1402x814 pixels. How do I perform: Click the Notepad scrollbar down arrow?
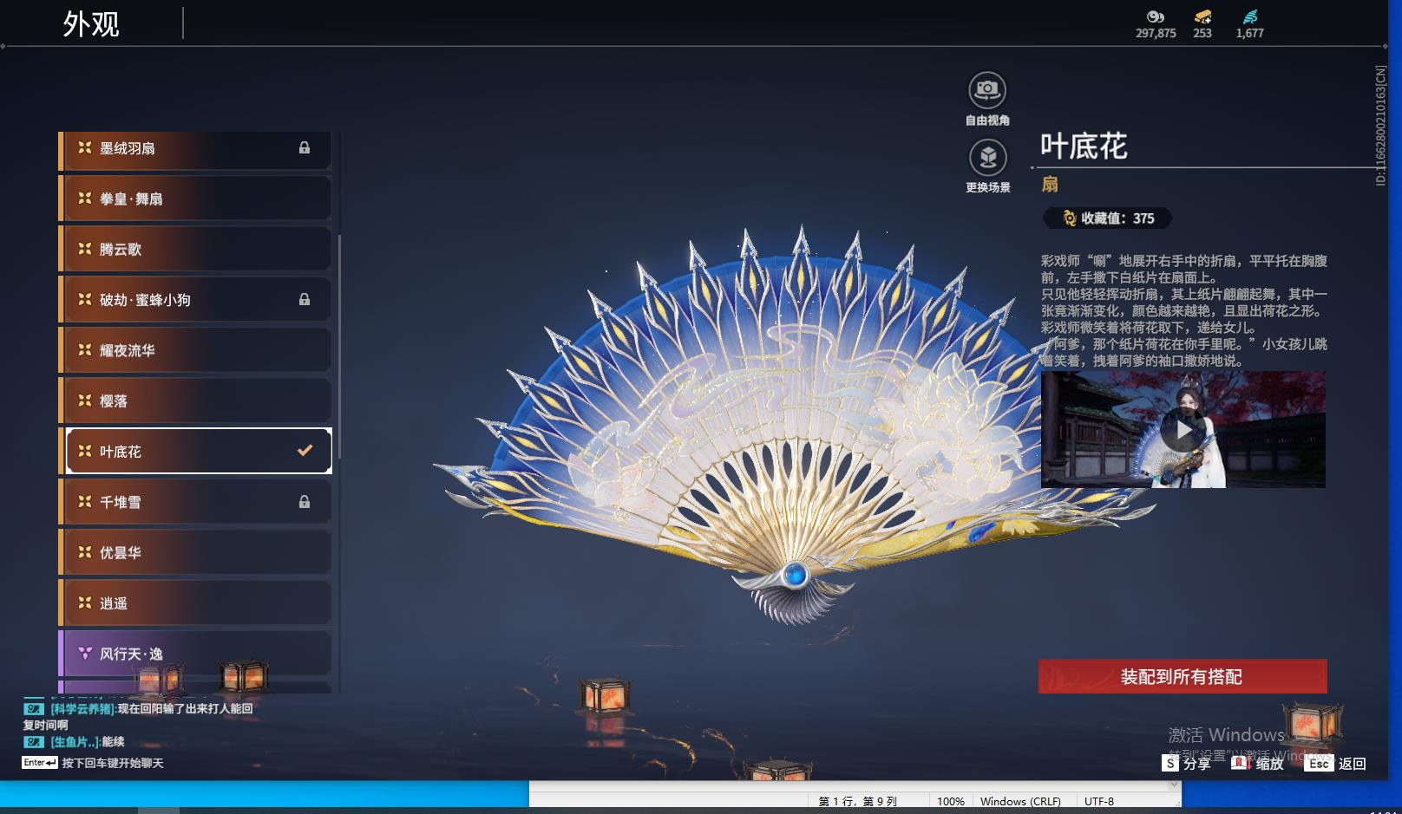coord(1175,785)
